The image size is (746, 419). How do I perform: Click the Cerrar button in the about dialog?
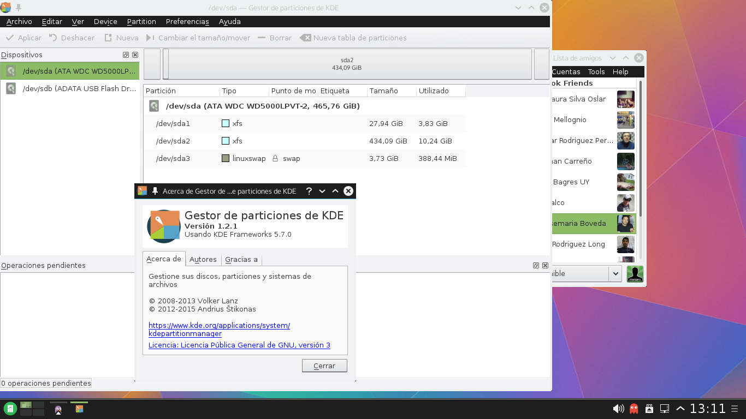pos(324,366)
